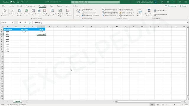Toggle the AutoSave switch
This screenshot has width=189, height=106.
pos(12,2)
